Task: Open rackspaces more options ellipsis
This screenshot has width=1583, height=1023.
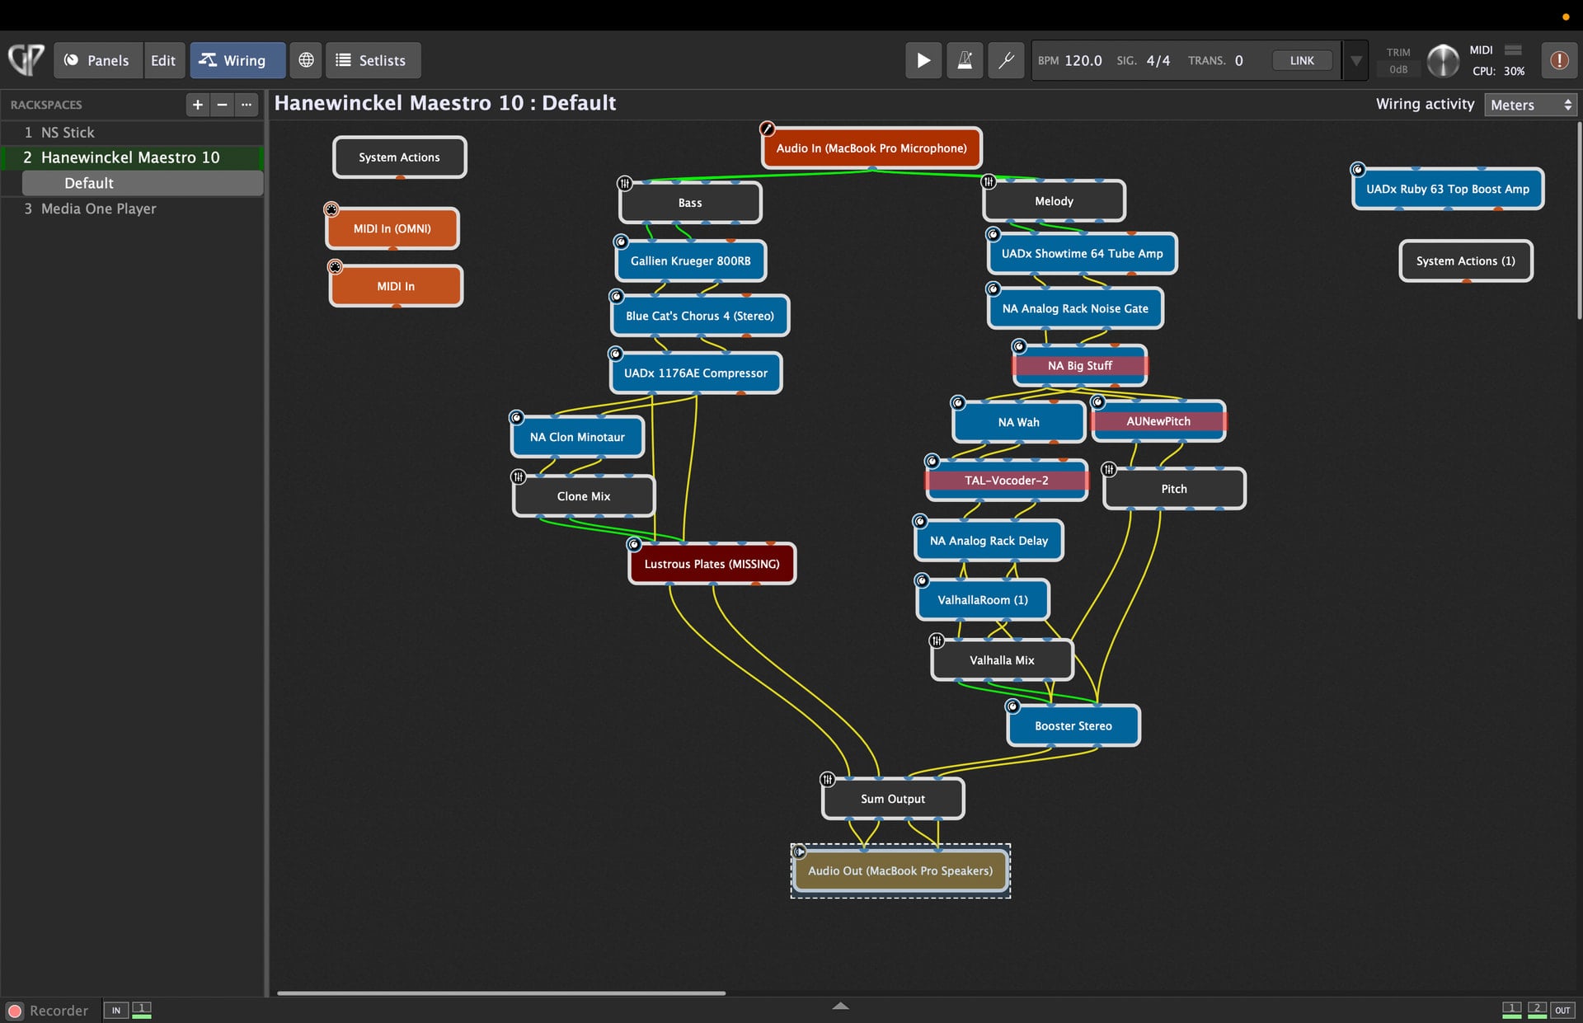Action: (x=247, y=105)
